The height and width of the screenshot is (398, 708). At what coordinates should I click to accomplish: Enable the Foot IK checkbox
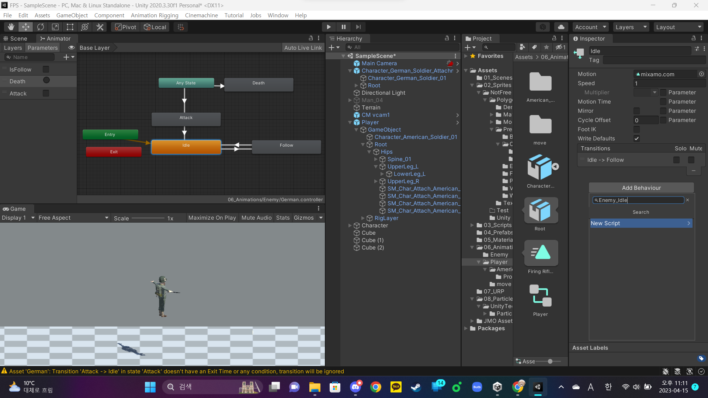[636, 129]
